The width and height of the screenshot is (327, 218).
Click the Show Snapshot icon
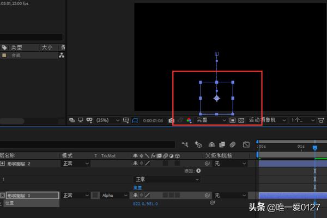[x=180, y=120]
